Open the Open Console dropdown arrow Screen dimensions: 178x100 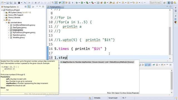[165, 65]
